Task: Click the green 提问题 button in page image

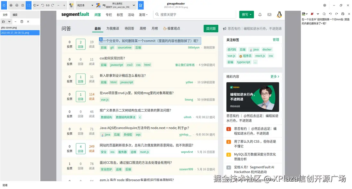Action: click(x=211, y=28)
